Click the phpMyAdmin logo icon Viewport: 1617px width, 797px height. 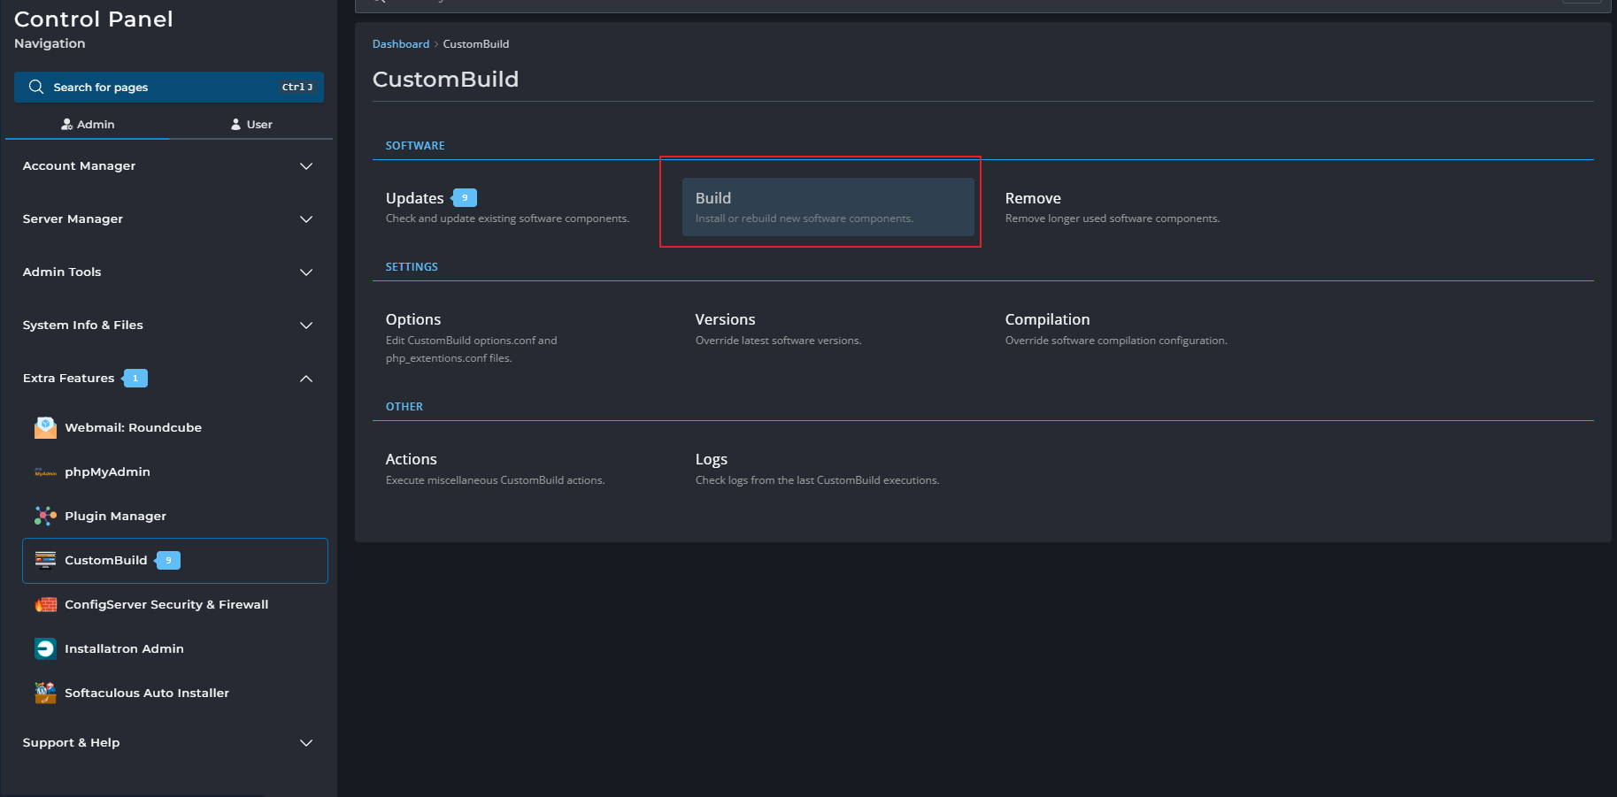45,471
